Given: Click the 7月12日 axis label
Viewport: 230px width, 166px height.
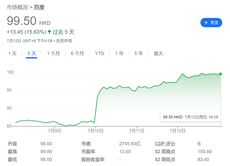Looking at the screenshot, I should tap(178, 131).
